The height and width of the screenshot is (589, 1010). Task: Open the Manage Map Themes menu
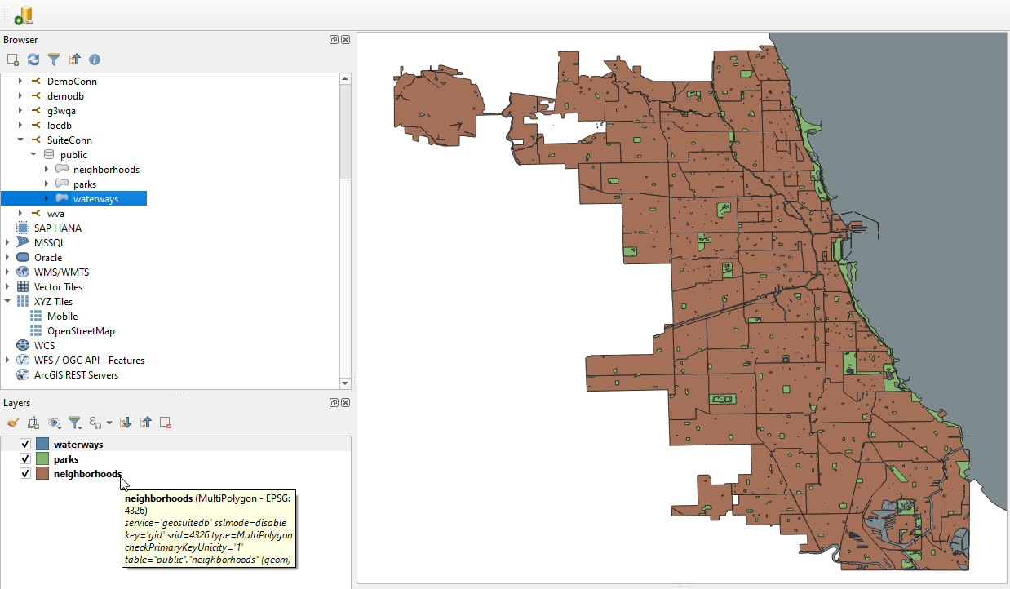point(54,422)
